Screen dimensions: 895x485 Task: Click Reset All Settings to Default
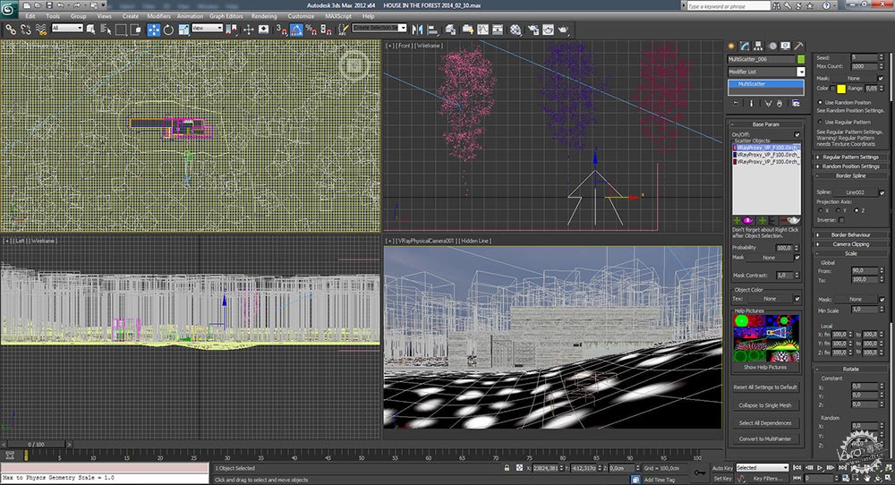click(765, 387)
